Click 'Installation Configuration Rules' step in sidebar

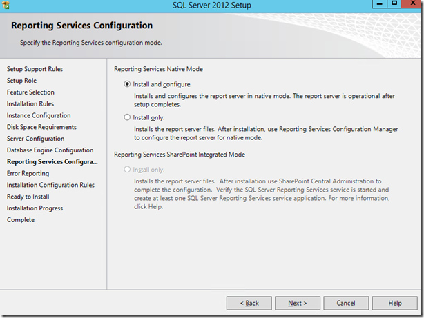coord(50,185)
